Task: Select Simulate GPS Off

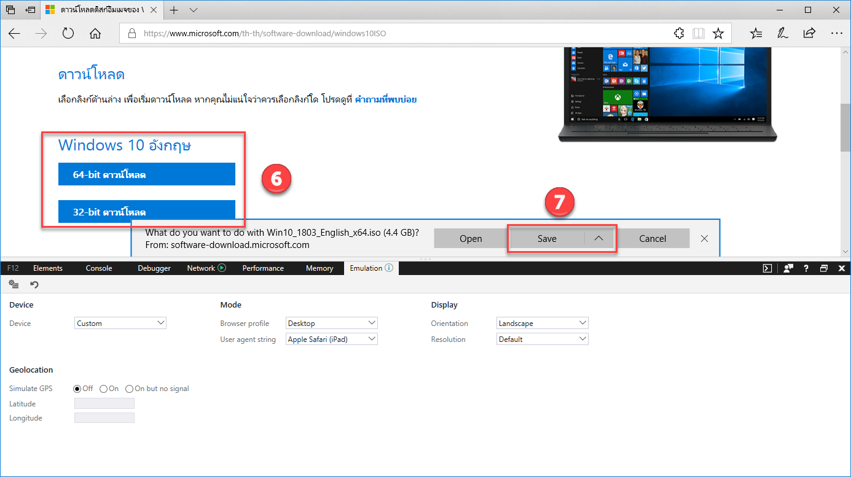Action: click(77, 389)
